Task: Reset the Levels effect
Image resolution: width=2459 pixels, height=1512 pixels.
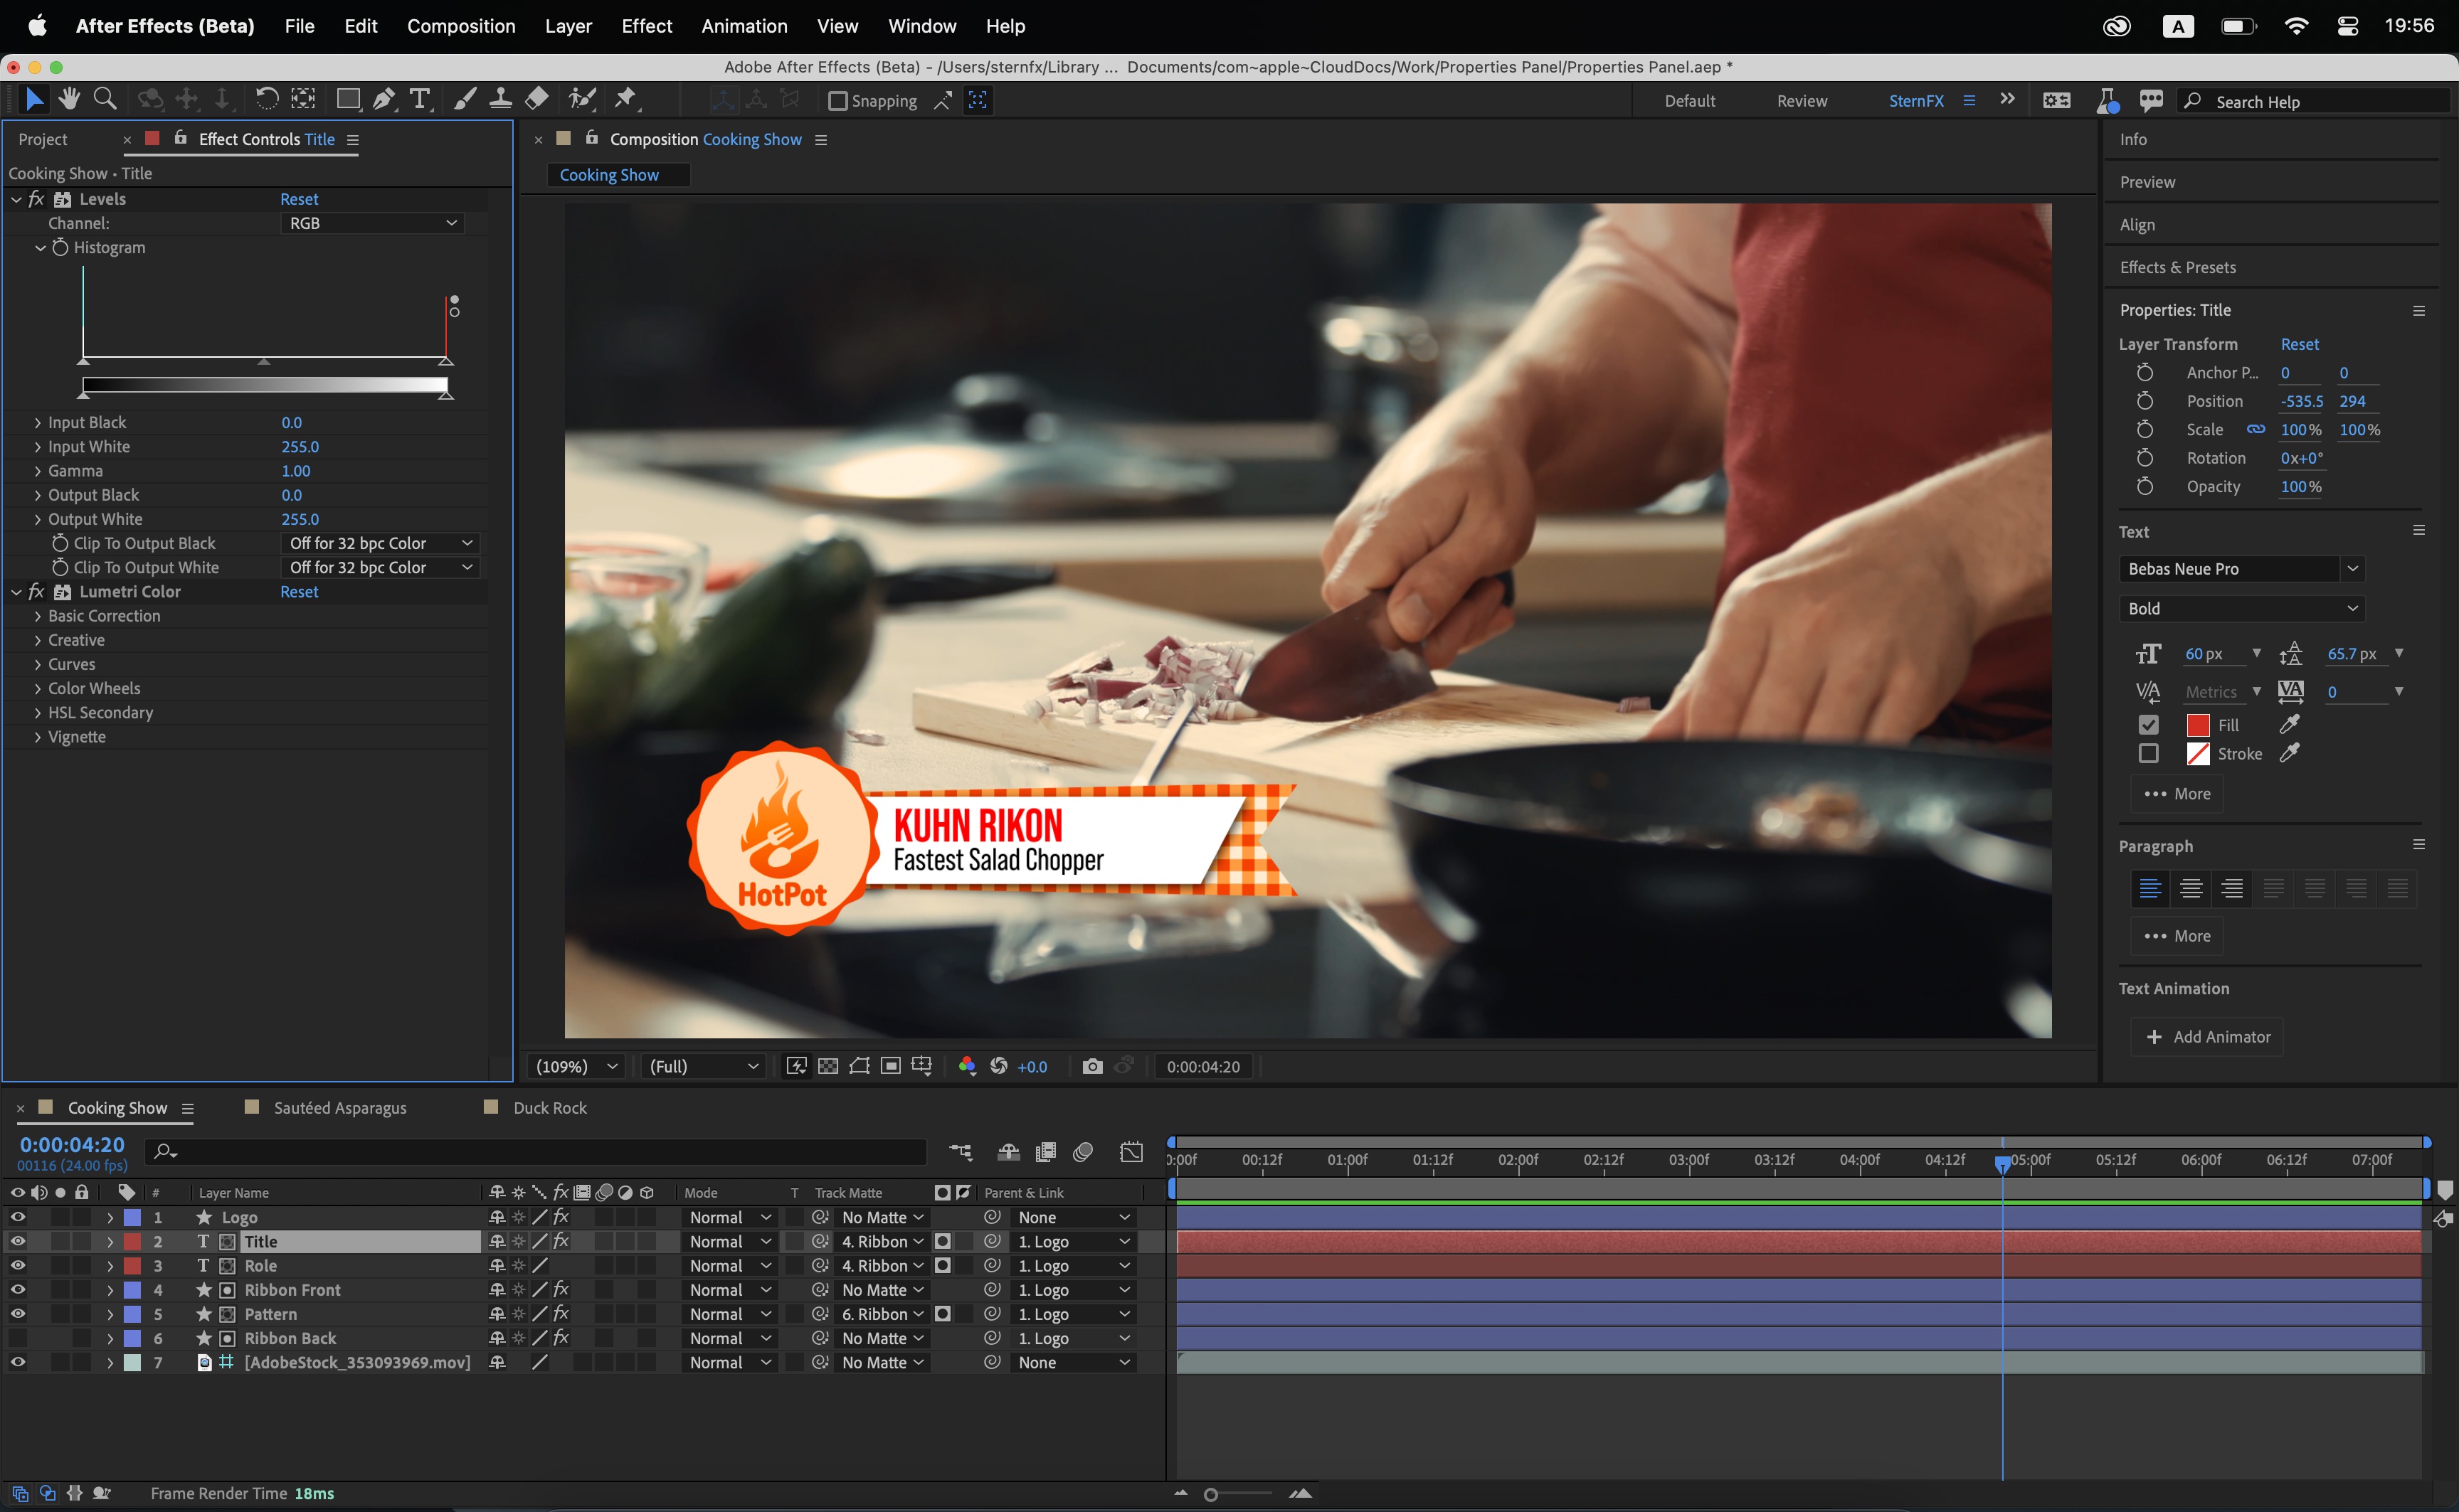Action: [298, 199]
